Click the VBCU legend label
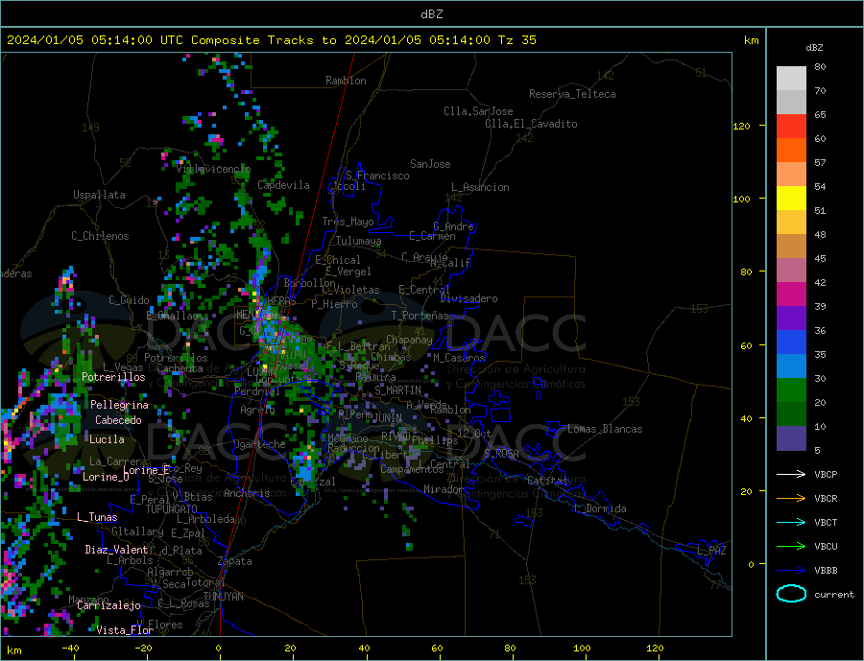The image size is (864, 661). click(x=826, y=547)
